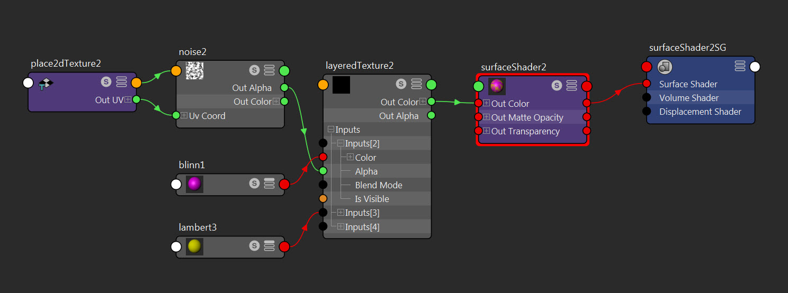Click blinn1 white input port
Viewport: 788px width, 293px height.
pyautogui.click(x=176, y=184)
